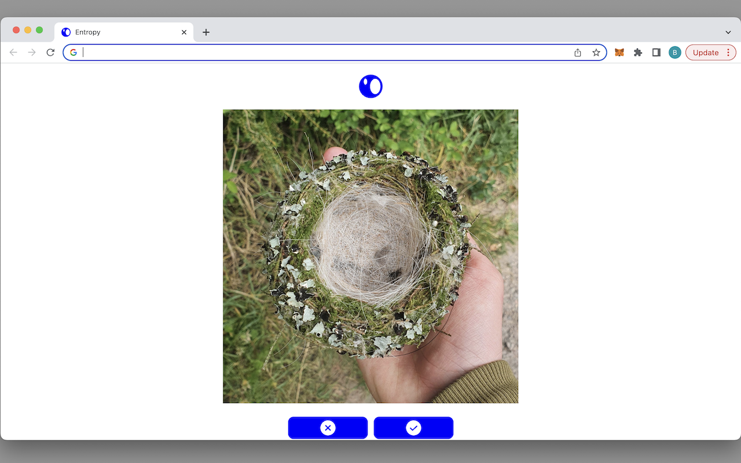
Task: Reject the image with the X button
Action: 328,428
